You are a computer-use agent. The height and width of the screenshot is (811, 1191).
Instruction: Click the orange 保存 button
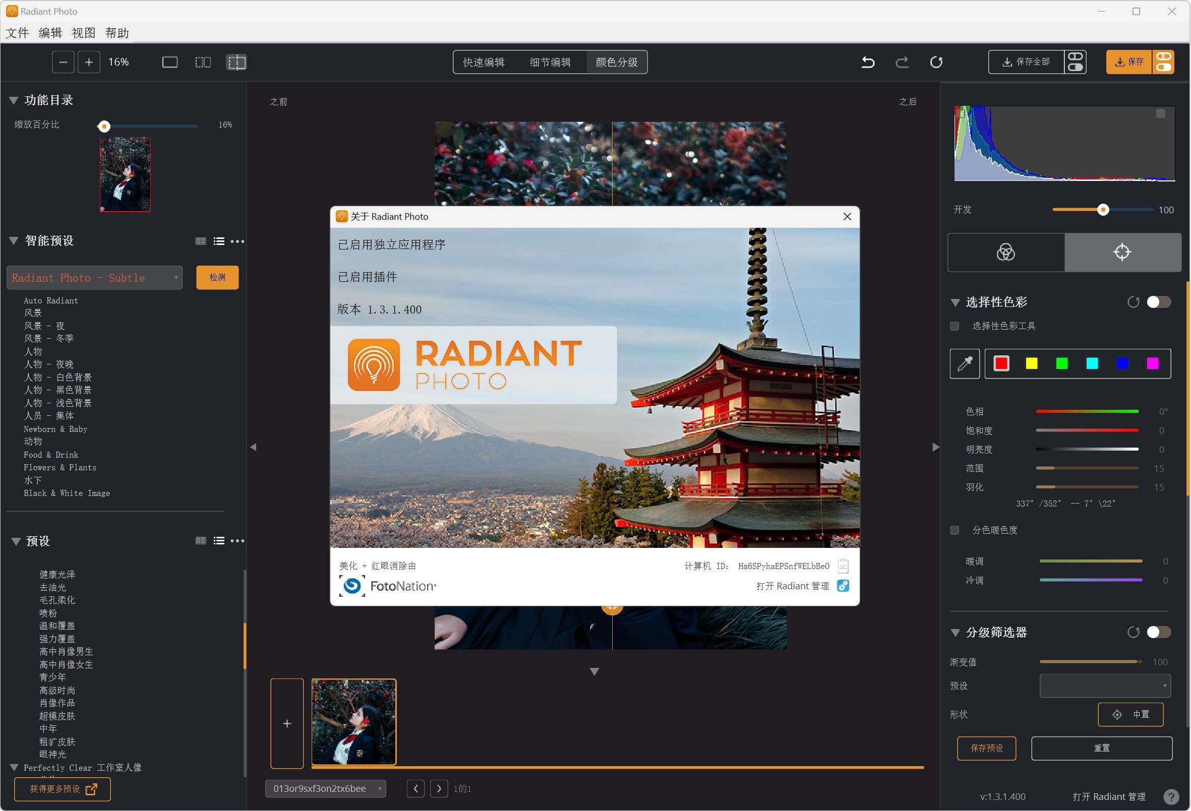point(1129,62)
